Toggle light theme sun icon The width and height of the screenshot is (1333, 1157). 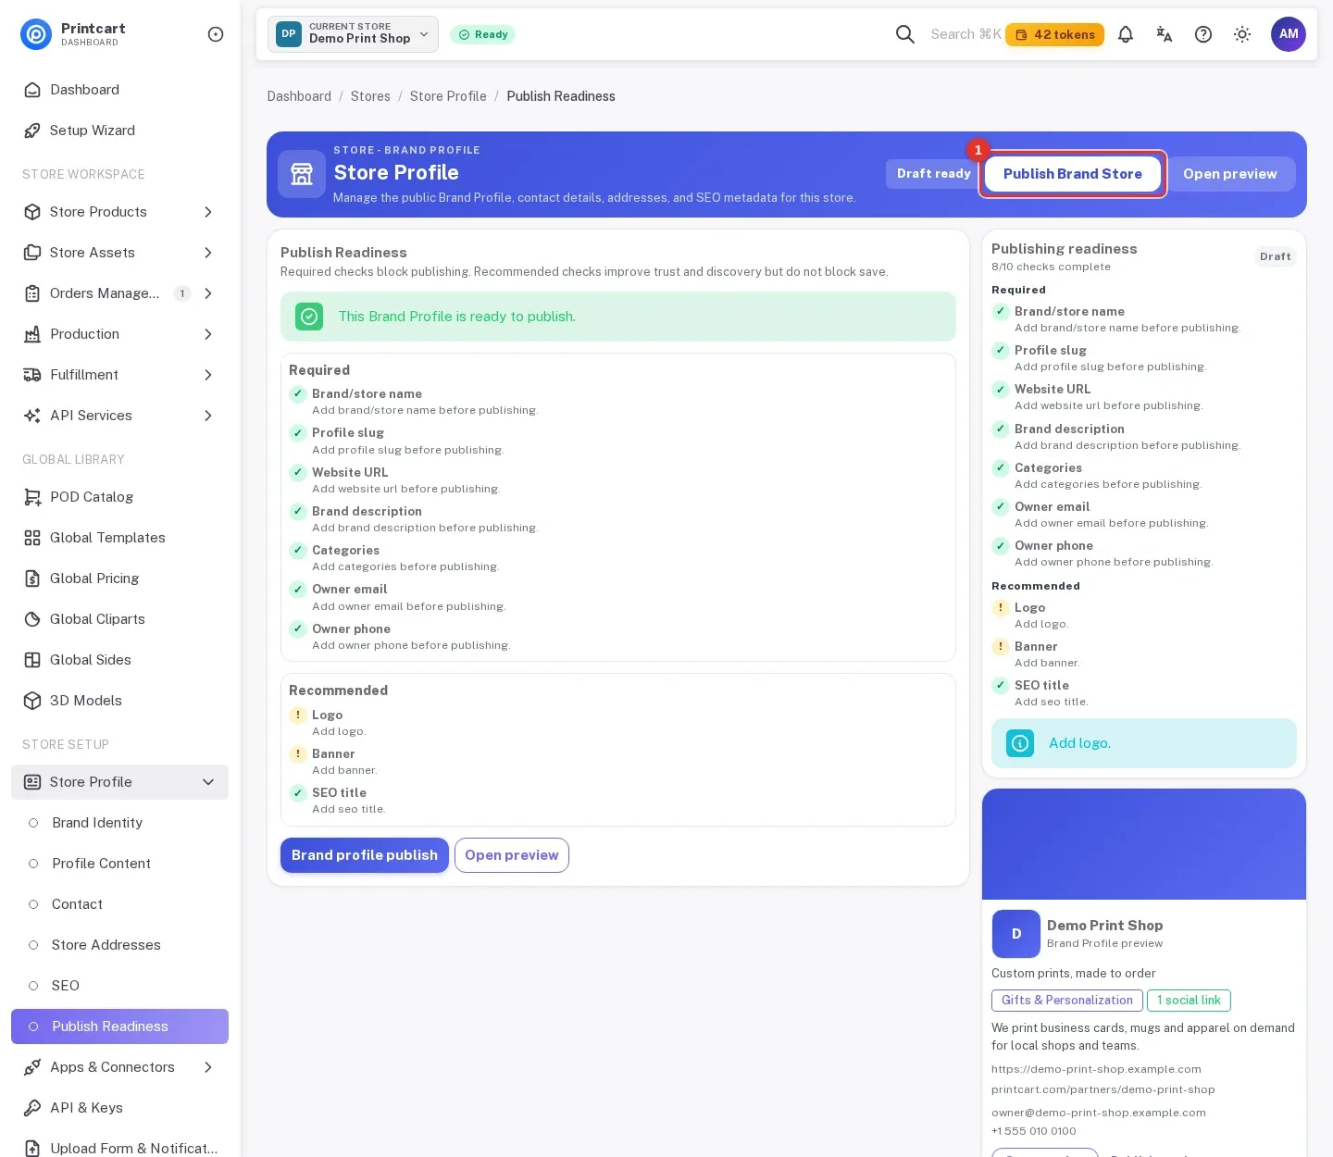click(1242, 34)
